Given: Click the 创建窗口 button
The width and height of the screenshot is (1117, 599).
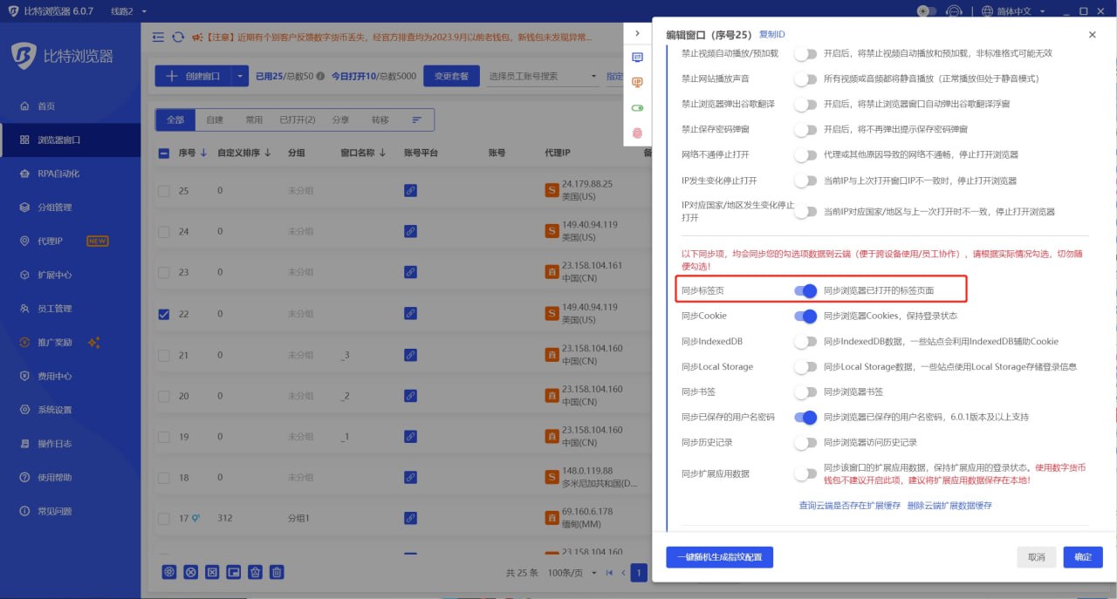Looking at the screenshot, I should 193,76.
